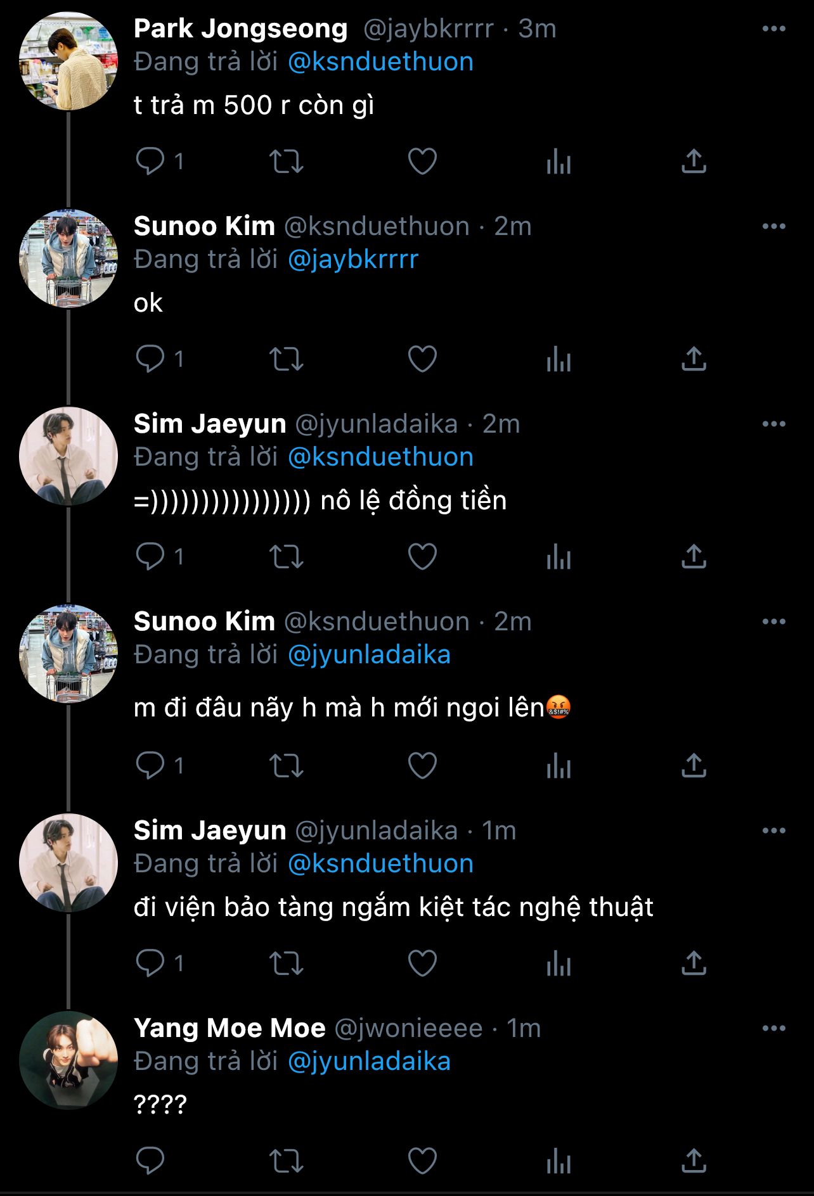Image resolution: width=814 pixels, height=1196 pixels.
Task: Reply to Park Jongseong's 500 tweet
Action: 150,161
